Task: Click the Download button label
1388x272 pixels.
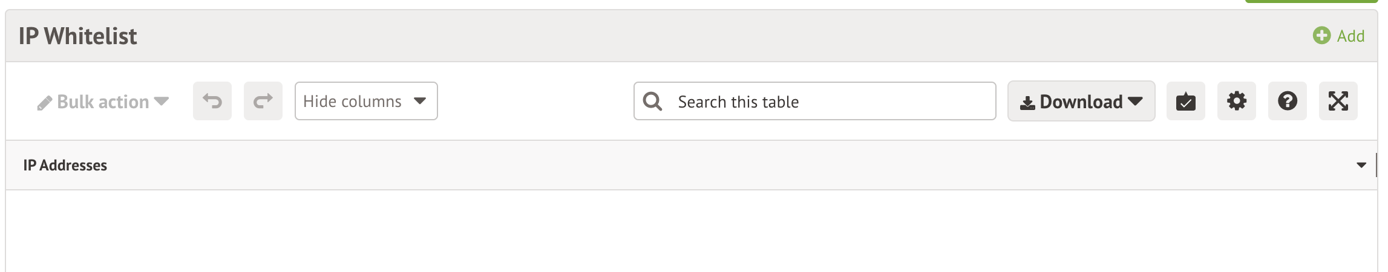Action: [1081, 102]
